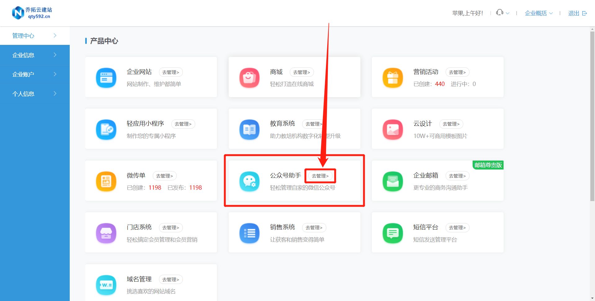Image resolution: width=595 pixels, height=301 pixels.
Task: Click the 企业网站 website icon
Action: 106,78
